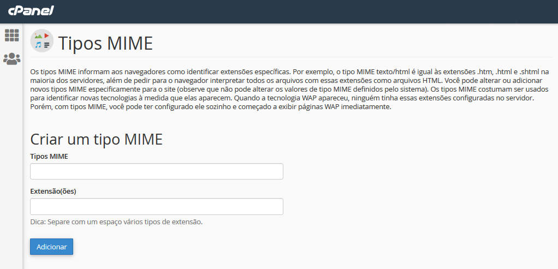Click the Tipos MIME page icon
558x269 pixels.
42,41
